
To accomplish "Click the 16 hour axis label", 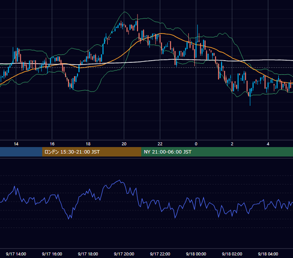I will 52,144.
